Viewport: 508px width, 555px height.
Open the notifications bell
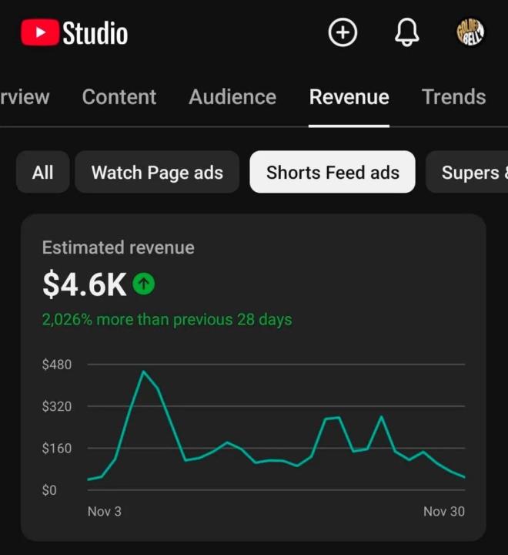coord(407,33)
